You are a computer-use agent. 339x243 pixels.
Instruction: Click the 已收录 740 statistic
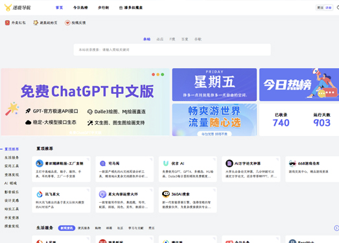click(281, 120)
